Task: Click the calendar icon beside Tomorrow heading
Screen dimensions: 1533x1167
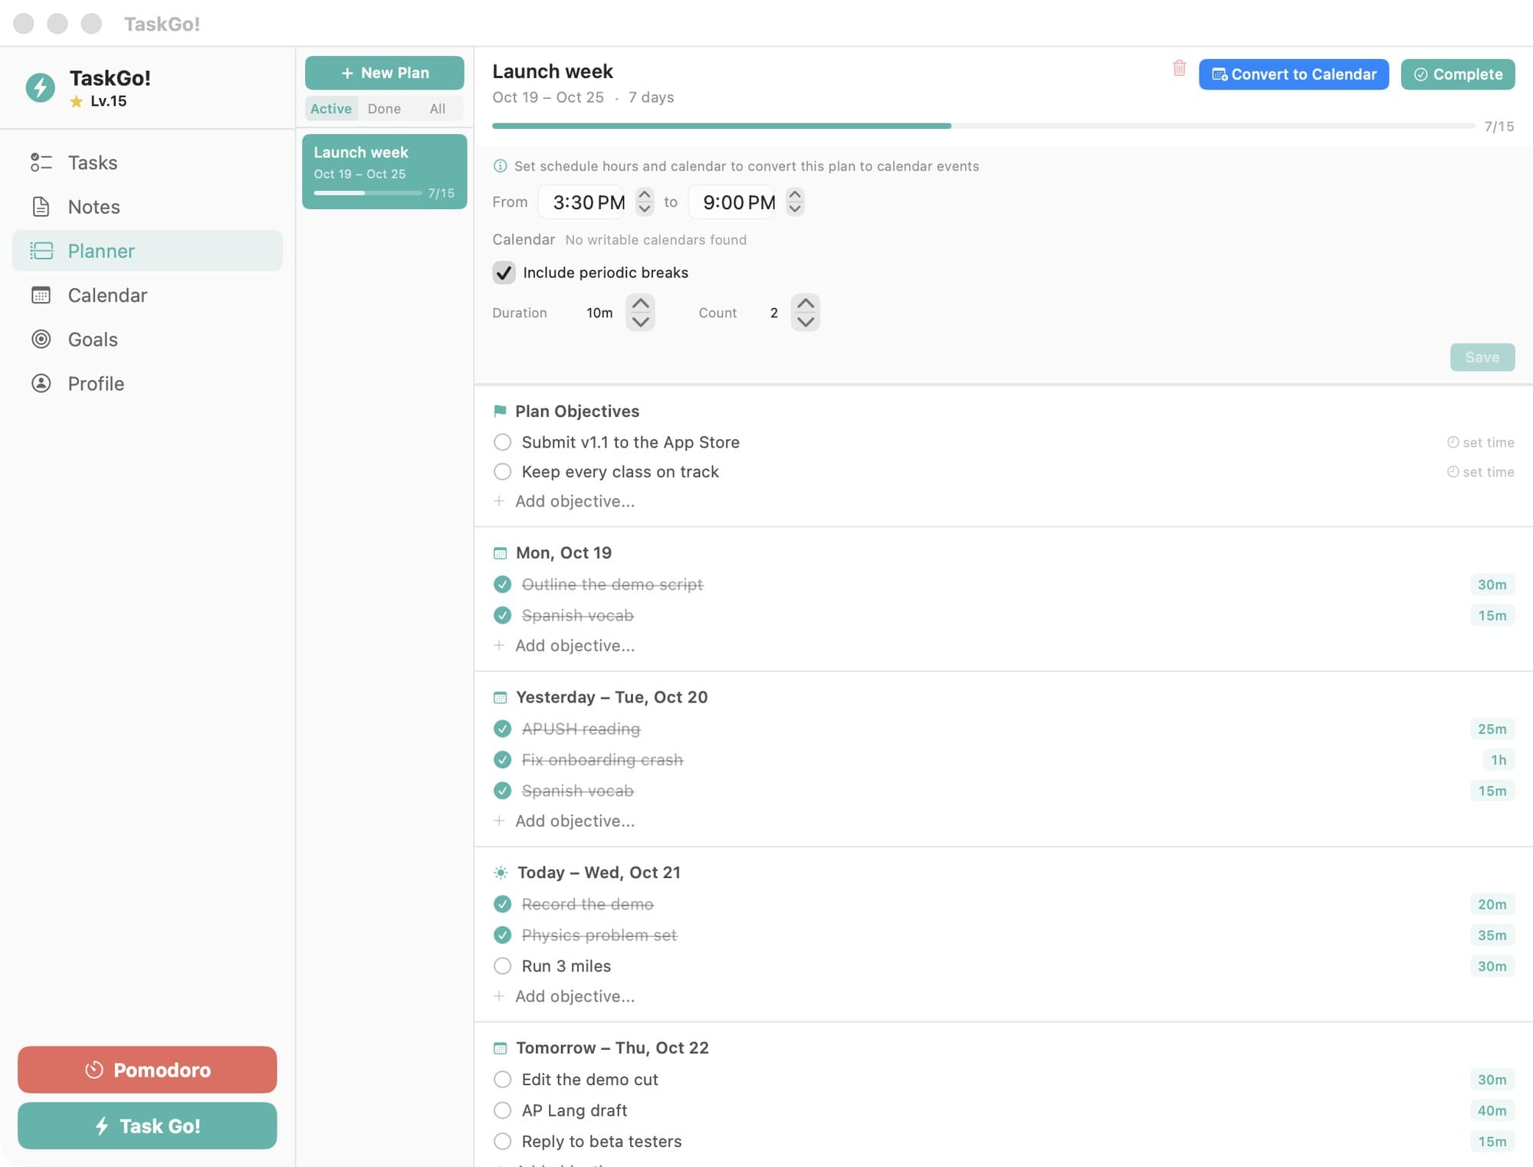Action: [500, 1048]
